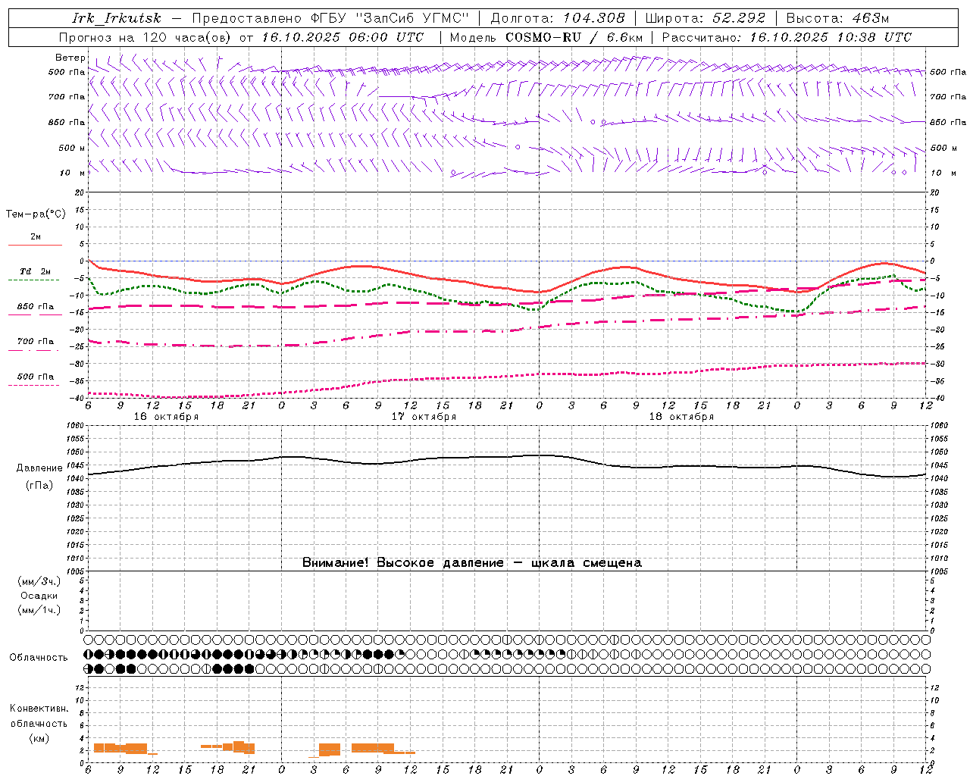Click the "Конвективн." convective label
Image resolution: width=970 pixels, height=776 pixels.
39,709
